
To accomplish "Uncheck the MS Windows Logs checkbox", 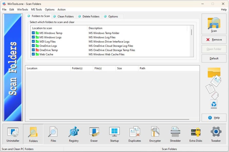I will click(x=33, y=37).
